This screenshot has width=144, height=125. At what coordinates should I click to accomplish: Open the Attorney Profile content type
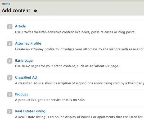(x=28, y=44)
